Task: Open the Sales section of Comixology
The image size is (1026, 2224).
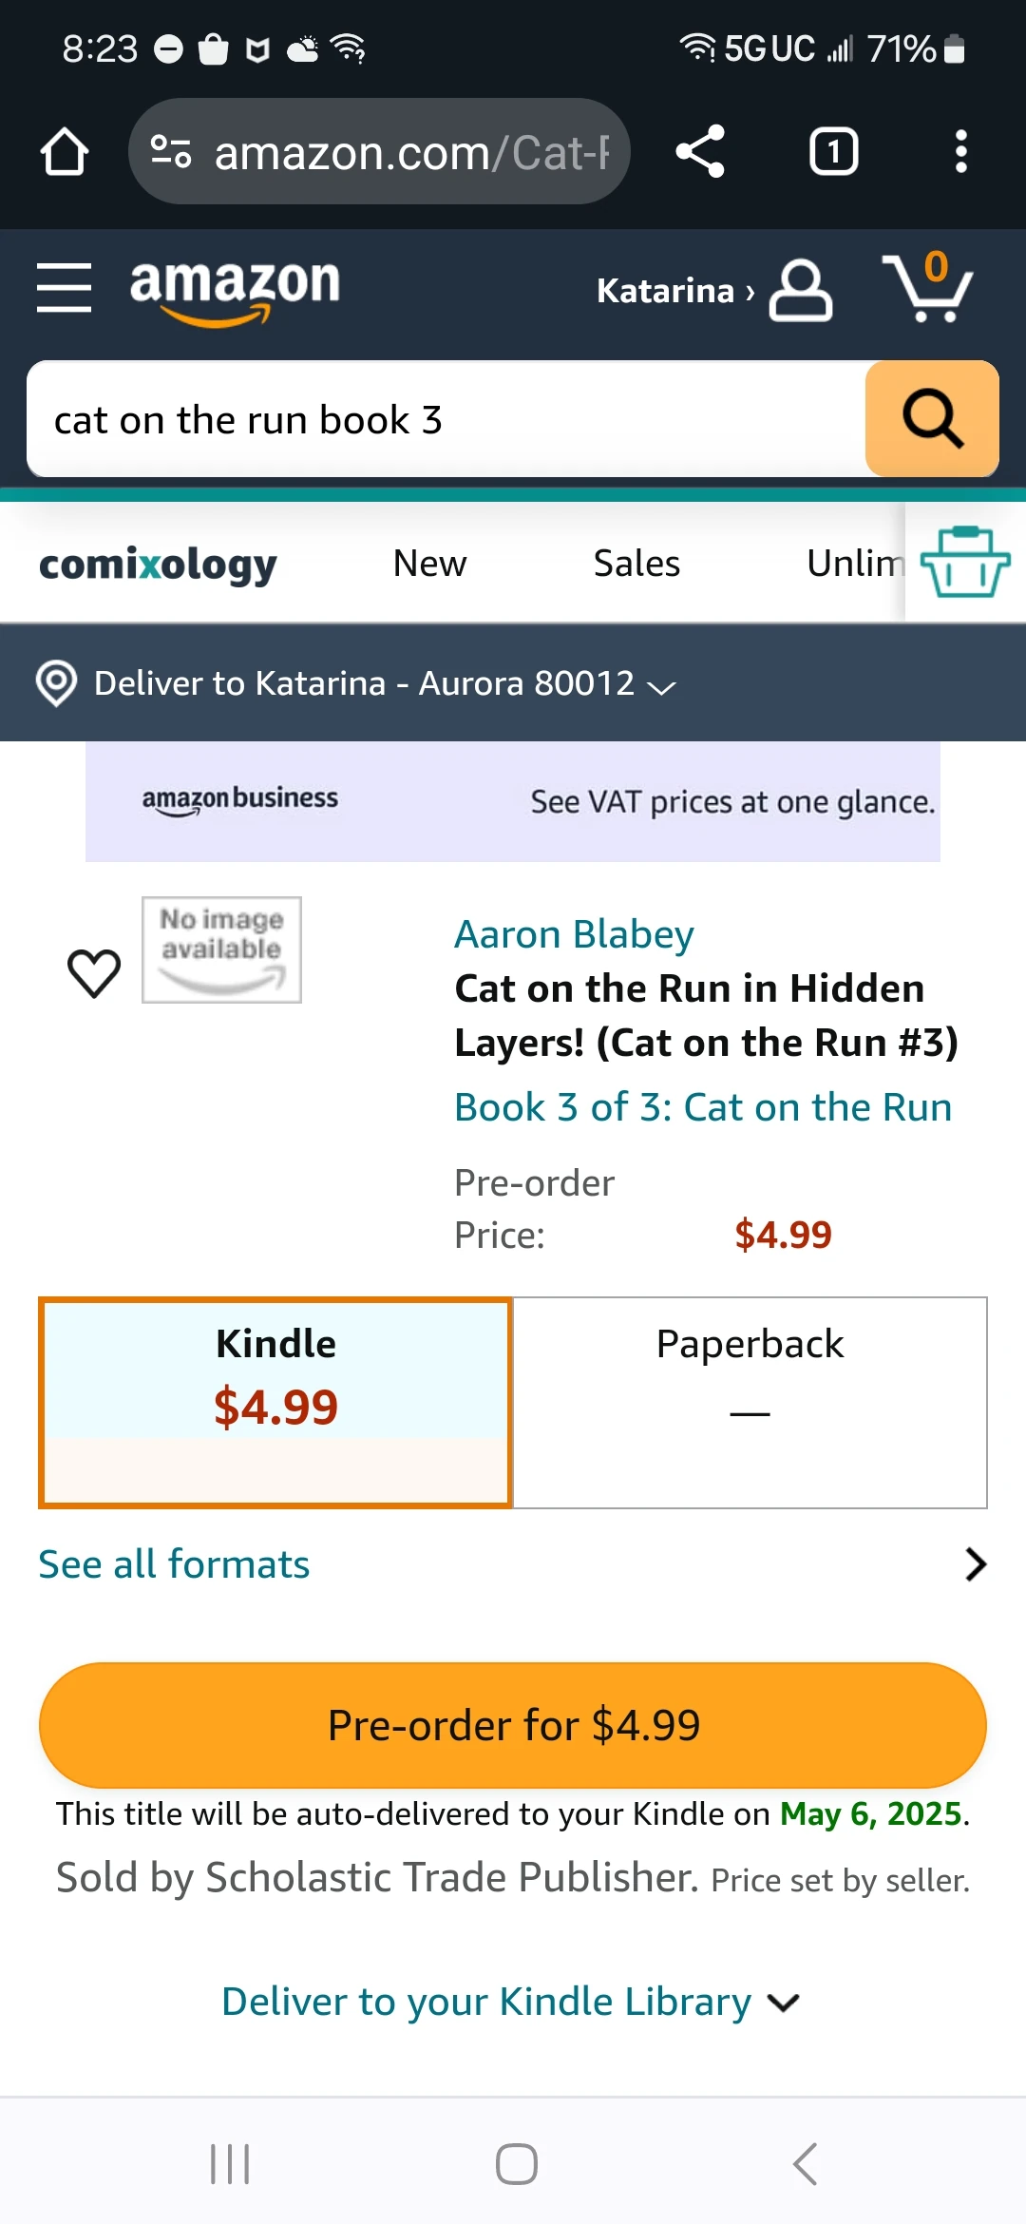Action: point(635,563)
